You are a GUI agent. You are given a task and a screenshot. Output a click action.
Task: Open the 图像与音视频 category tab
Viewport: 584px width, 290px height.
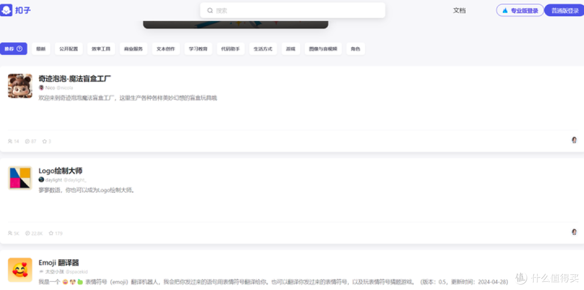323,49
